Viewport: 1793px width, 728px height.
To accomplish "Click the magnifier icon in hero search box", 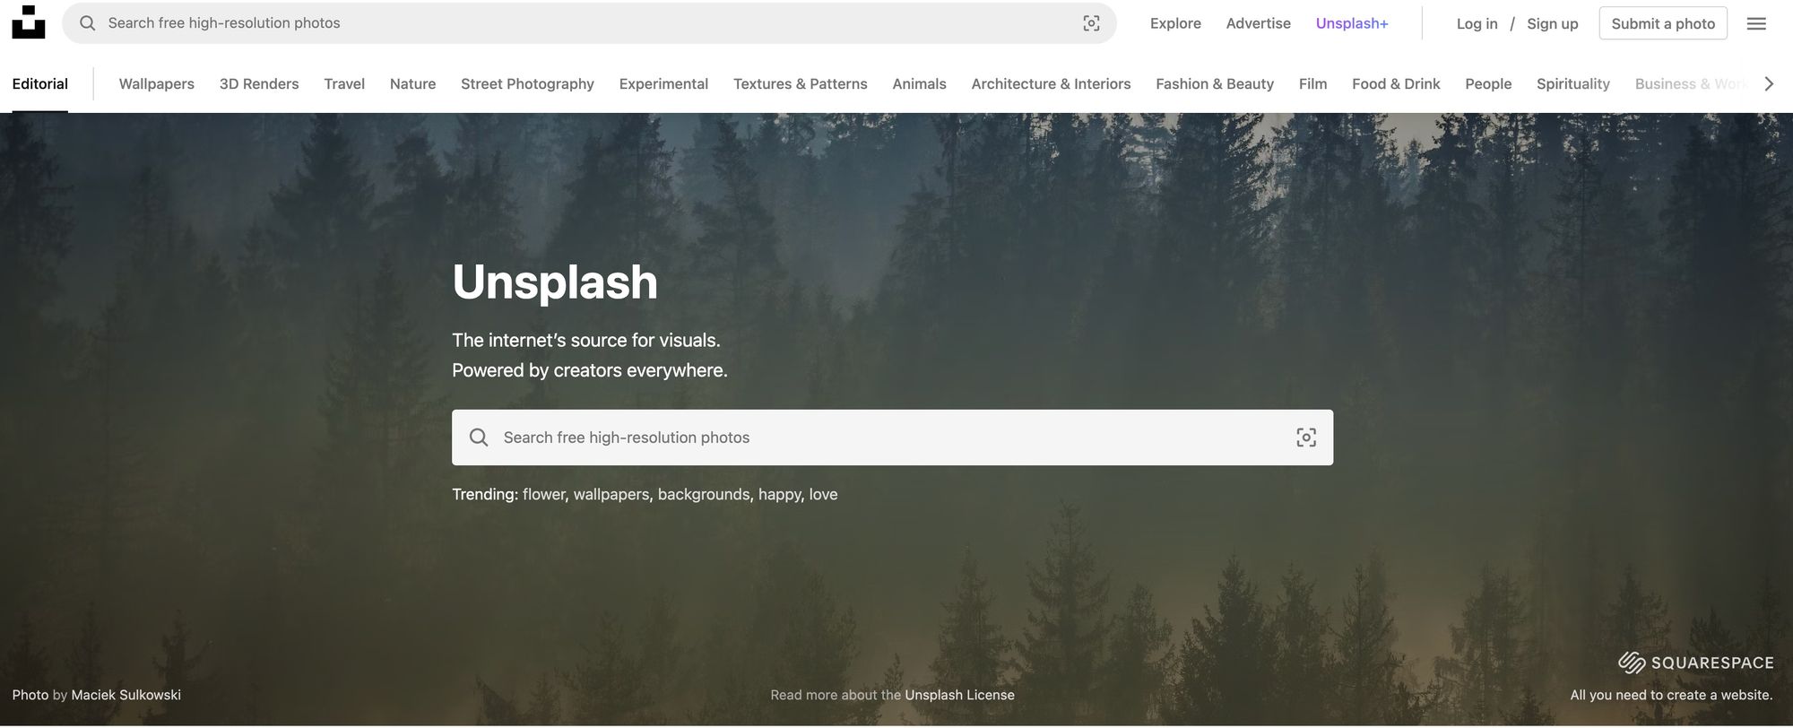I will point(479,438).
